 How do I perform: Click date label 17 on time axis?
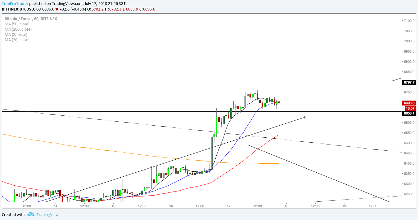229,206
